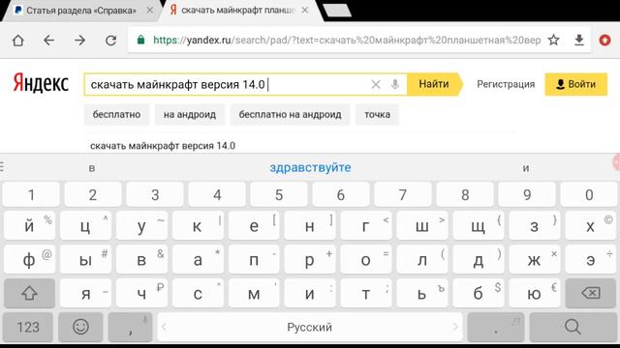620x348 pixels.
Task: Tap the letter key ж
Action: 534,260
